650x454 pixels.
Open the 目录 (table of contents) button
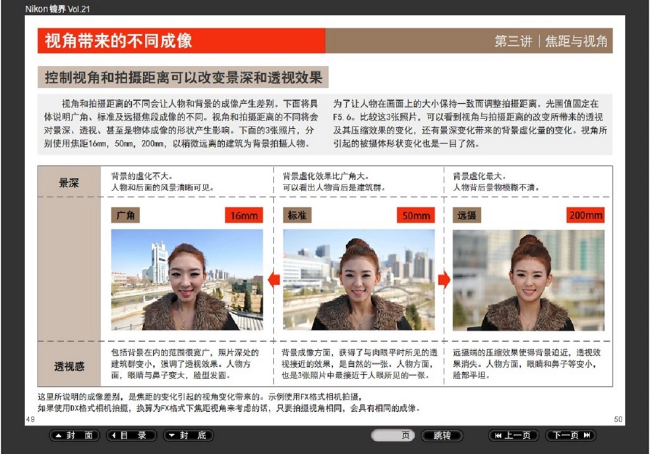(x=132, y=436)
